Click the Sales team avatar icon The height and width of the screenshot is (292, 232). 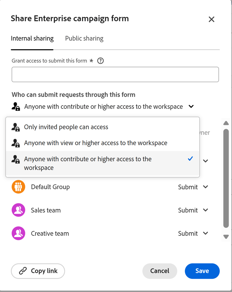[18, 210]
